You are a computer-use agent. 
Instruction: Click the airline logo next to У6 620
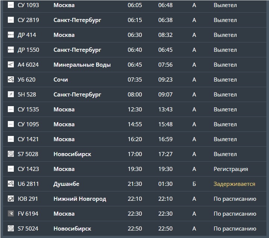pos(10,80)
